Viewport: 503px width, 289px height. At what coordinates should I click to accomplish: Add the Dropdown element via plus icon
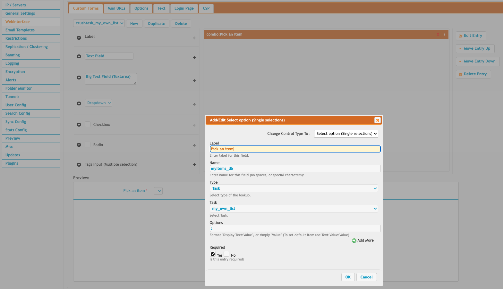79,103
